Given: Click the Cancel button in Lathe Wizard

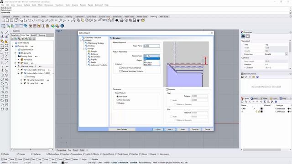Looking at the screenshot, I should tap(208, 129).
